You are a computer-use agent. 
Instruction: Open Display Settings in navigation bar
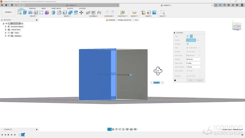point(127,129)
